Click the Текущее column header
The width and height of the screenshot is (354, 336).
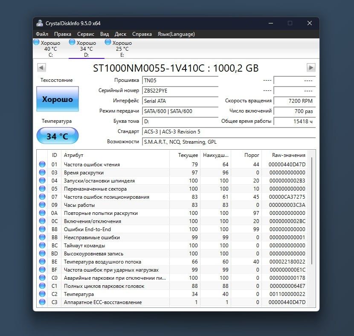point(185,155)
